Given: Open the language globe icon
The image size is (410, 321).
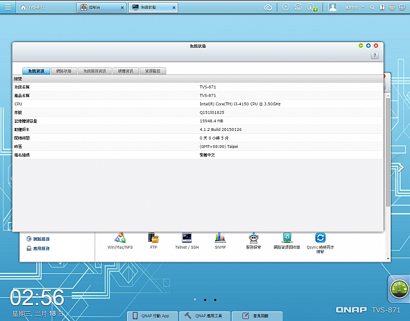Looking at the screenshot, I should pyautogui.click(x=392, y=7).
